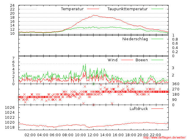This screenshot has height=140, width=187.
Task: Click the Boeen legend label
Action: click(142, 60)
